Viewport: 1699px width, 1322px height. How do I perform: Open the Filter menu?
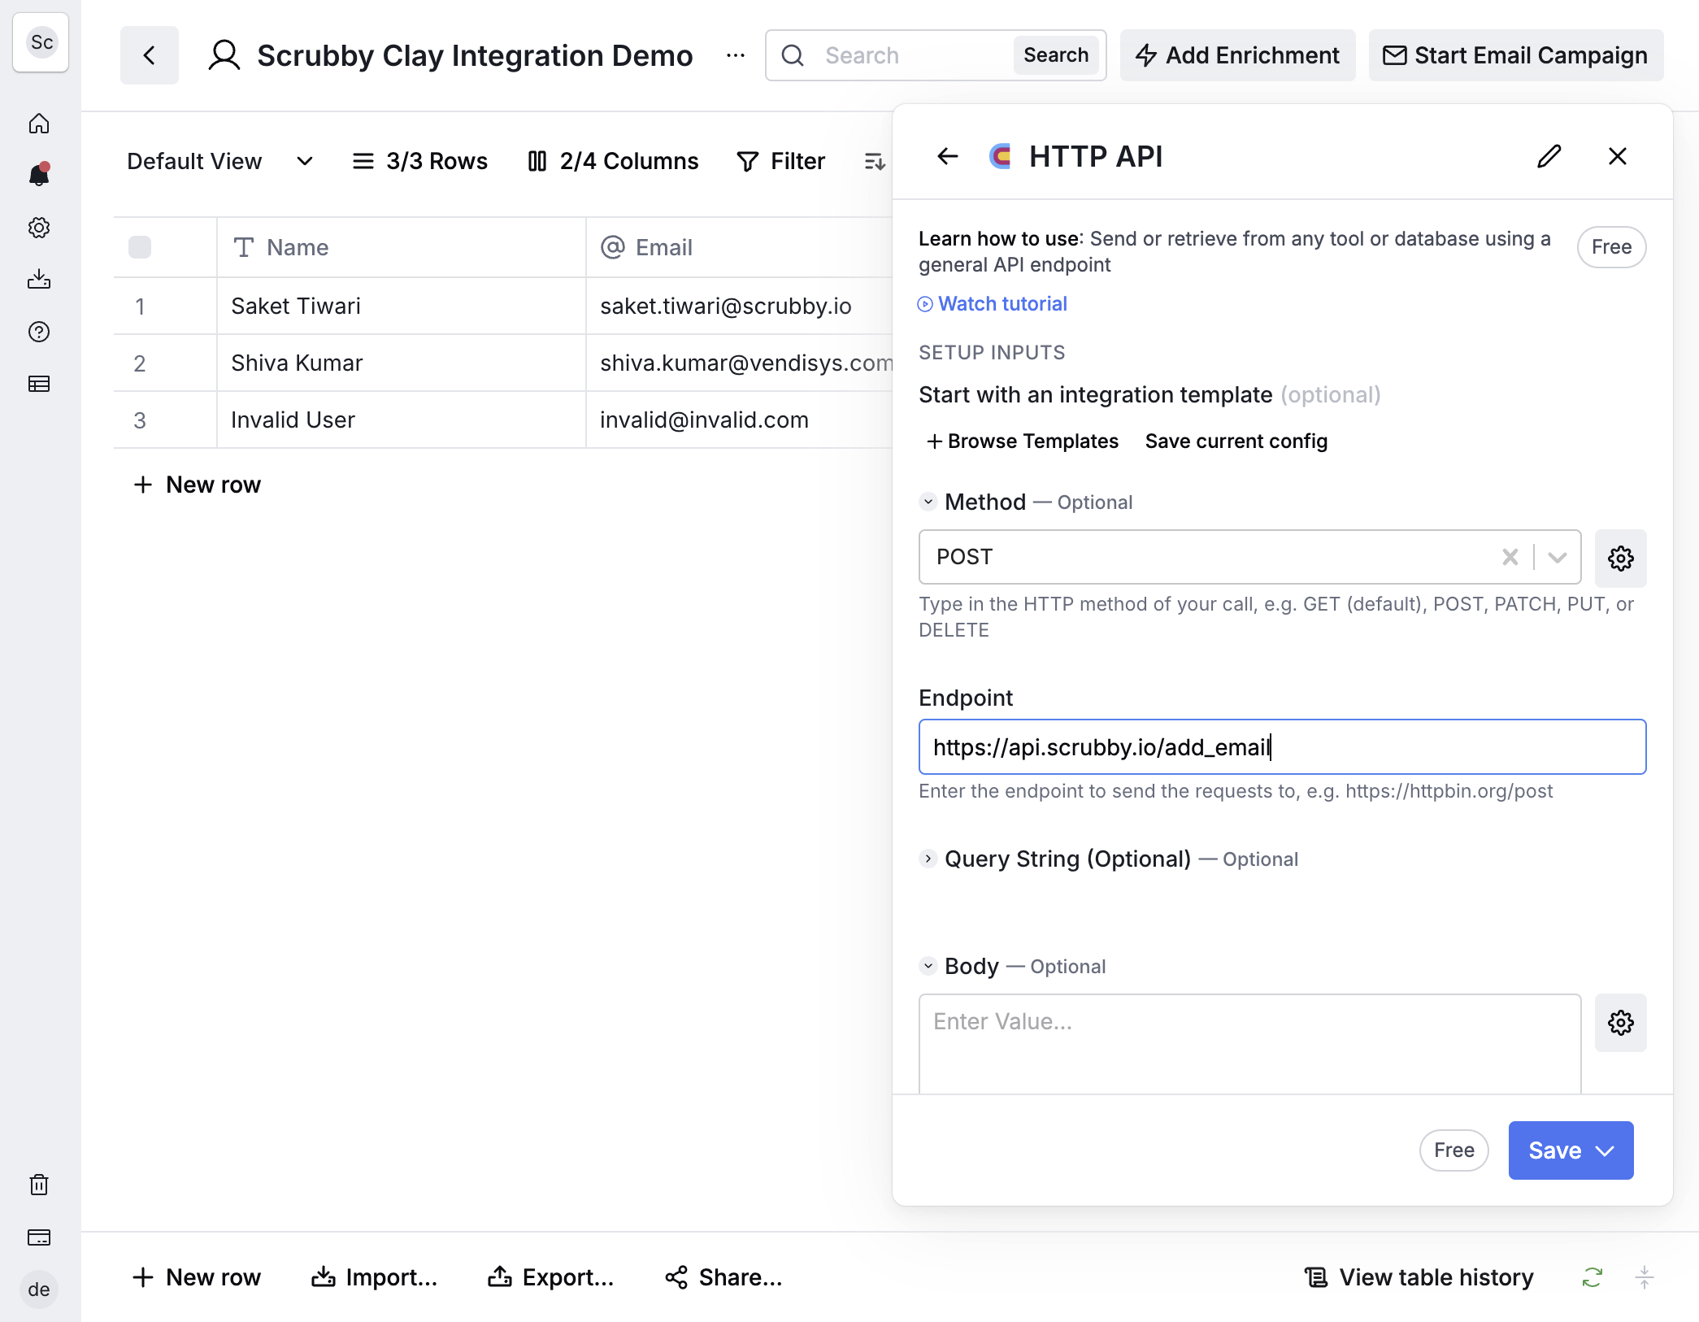[780, 161]
